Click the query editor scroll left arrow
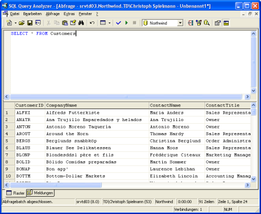Screen dimensions: 261x214 tap(7, 97)
